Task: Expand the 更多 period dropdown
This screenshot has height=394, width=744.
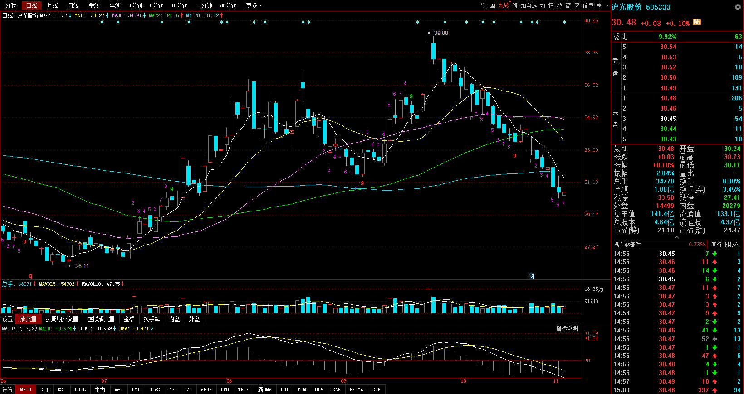Action: [x=254, y=5]
